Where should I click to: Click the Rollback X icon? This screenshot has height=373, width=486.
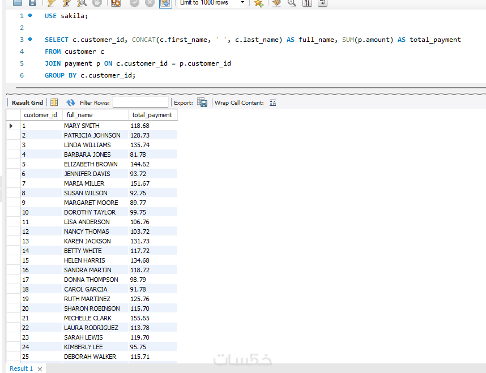pos(150,3)
